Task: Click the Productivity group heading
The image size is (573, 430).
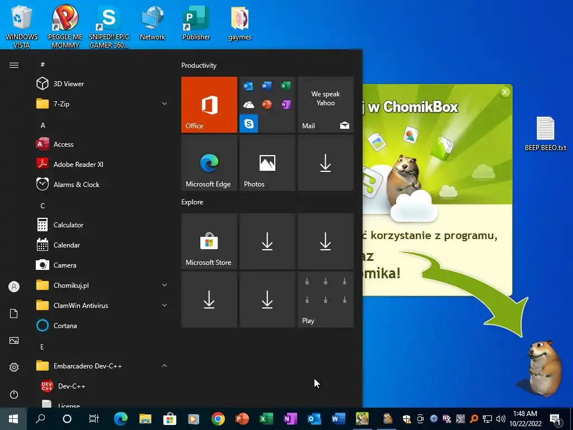Action: pos(199,66)
